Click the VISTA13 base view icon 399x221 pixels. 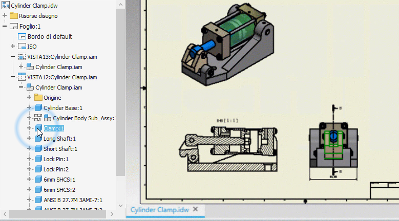click(x=22, y=57)
